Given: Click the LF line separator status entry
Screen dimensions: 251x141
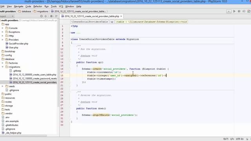Looking at the screenshot, I should [x=232, y=139].
